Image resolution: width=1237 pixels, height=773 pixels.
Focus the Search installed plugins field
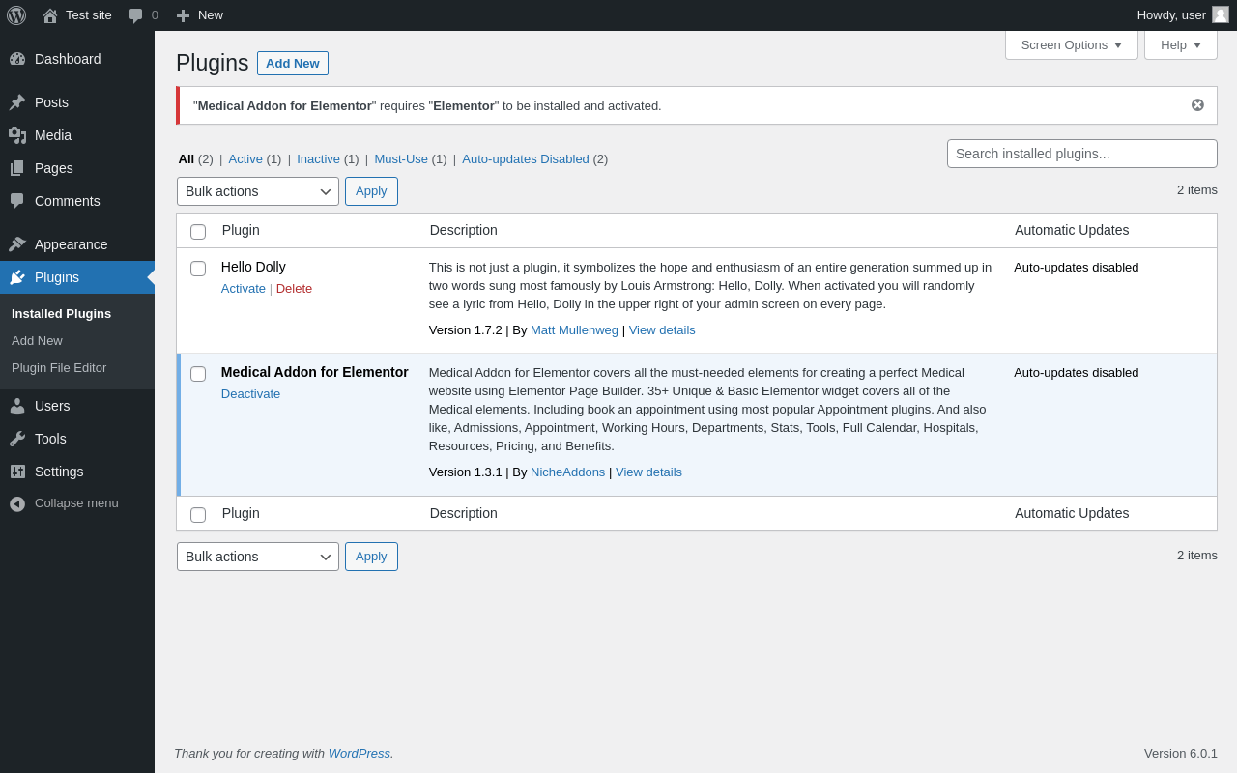(x=1082, y=154)
